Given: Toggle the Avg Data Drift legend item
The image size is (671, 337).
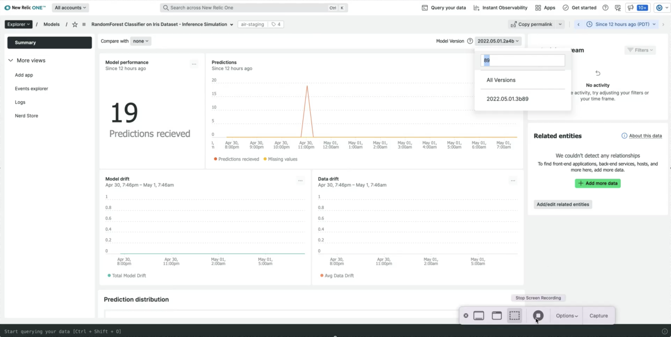Looking at the screenshot, I should [337, 276].
